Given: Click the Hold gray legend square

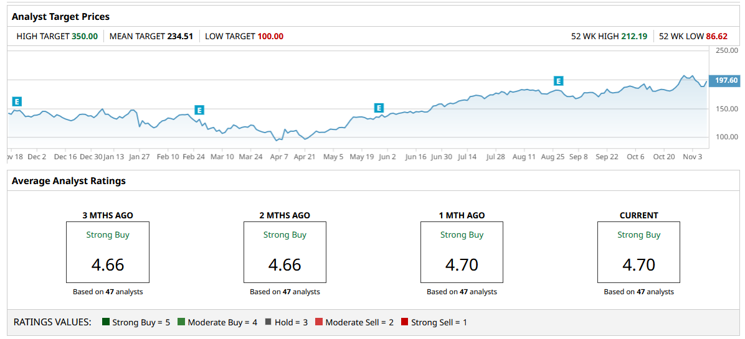Looking at the screenshot, I should tap(268, 322).
